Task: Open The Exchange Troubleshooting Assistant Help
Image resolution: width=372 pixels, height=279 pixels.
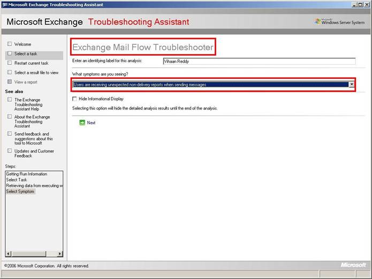Action: pyautogui.click(x=28, y=104)
